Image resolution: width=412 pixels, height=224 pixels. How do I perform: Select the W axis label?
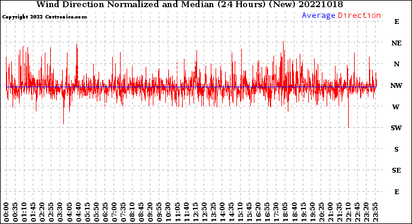tap(396, 107)
